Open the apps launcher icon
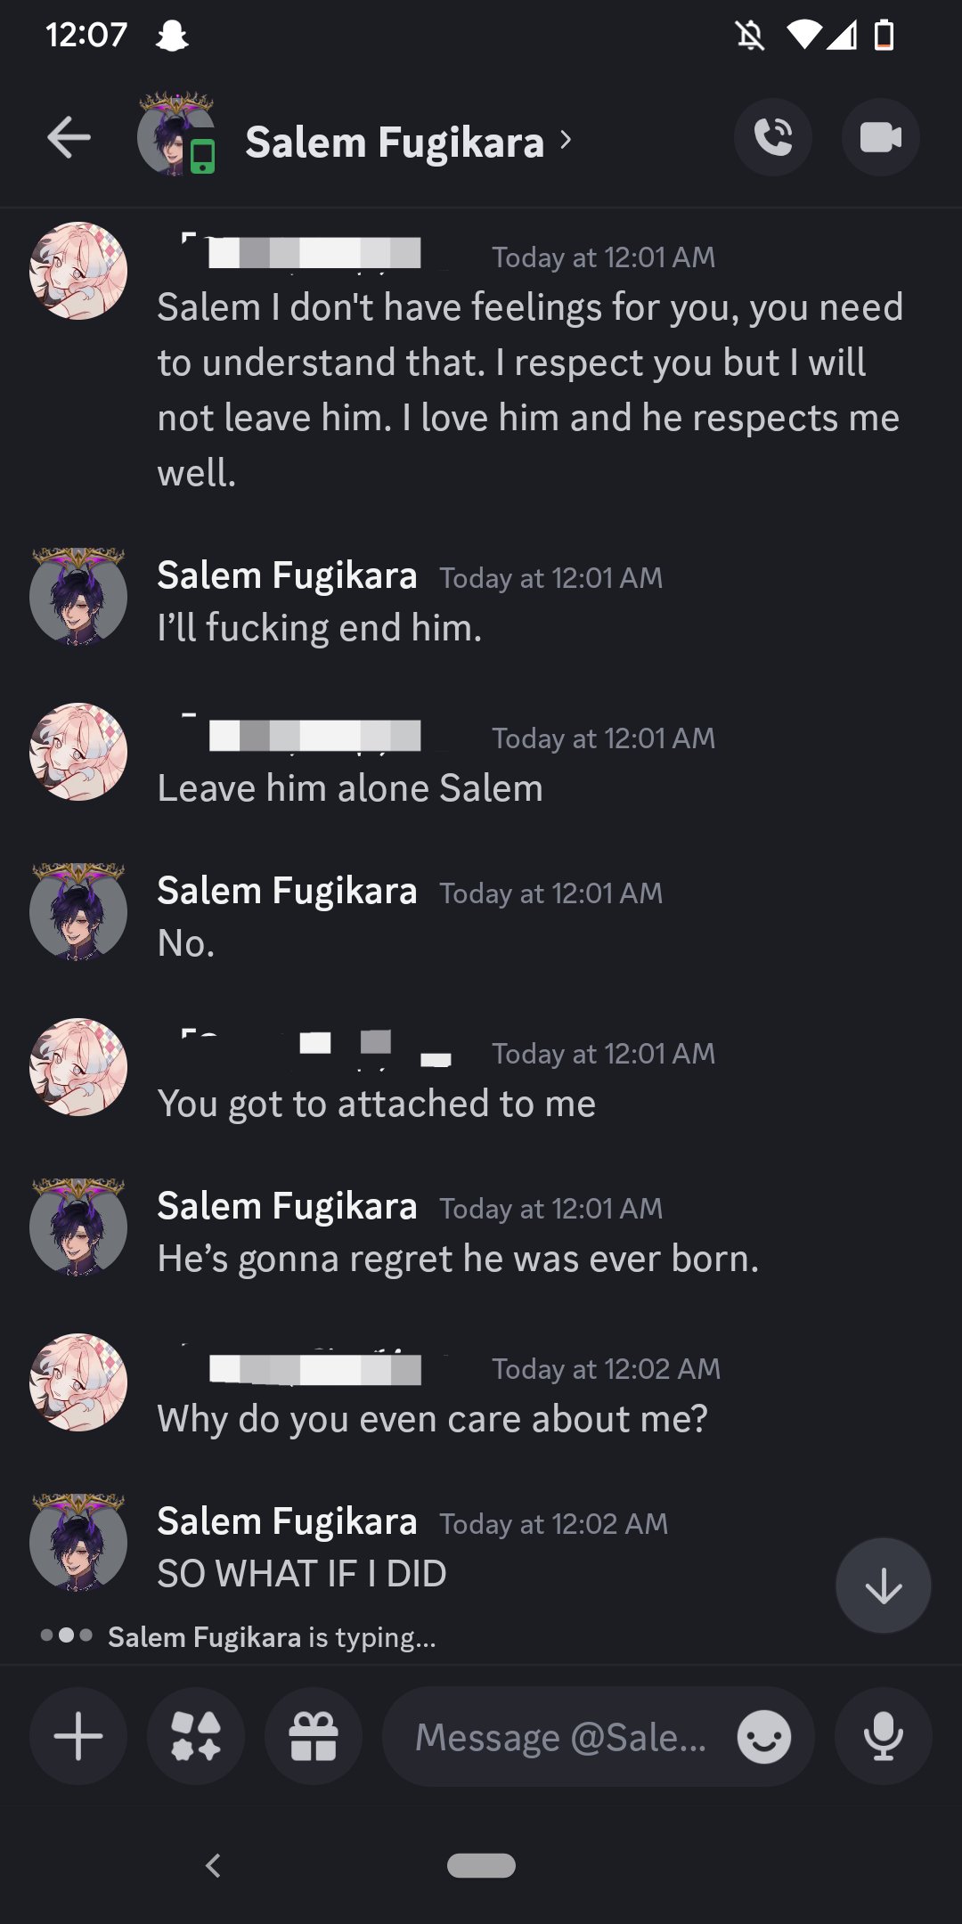The width and height of the screenshot is (962, 1924). [196, 1736]
